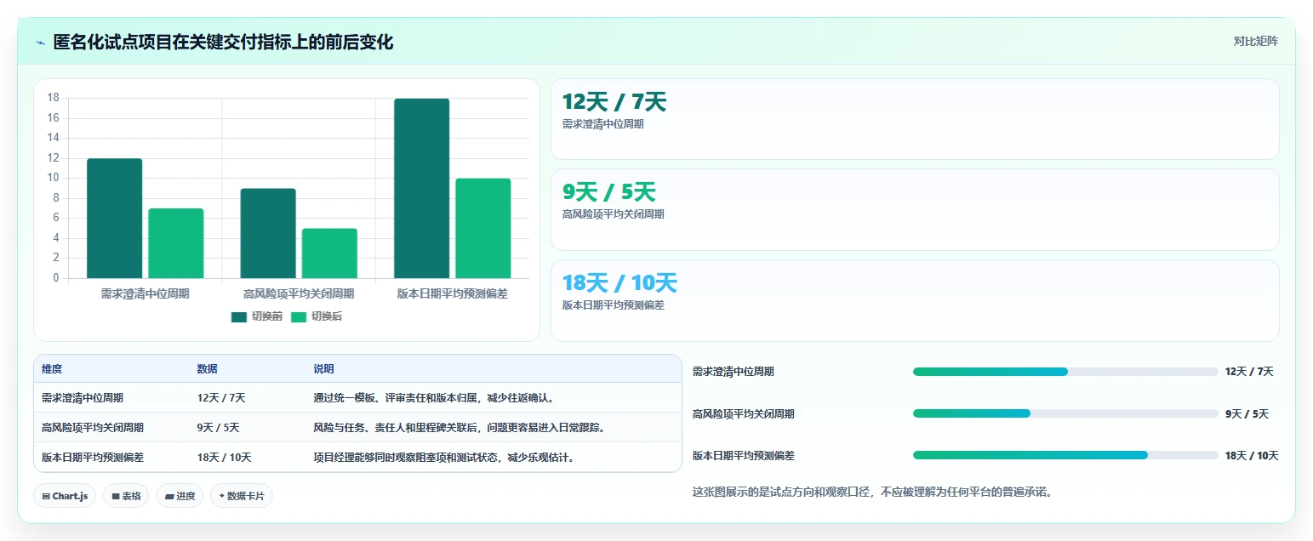Click the 高风险项平均关闭周期 caption in the second card

pyautogui.click(x=613, y=214)
